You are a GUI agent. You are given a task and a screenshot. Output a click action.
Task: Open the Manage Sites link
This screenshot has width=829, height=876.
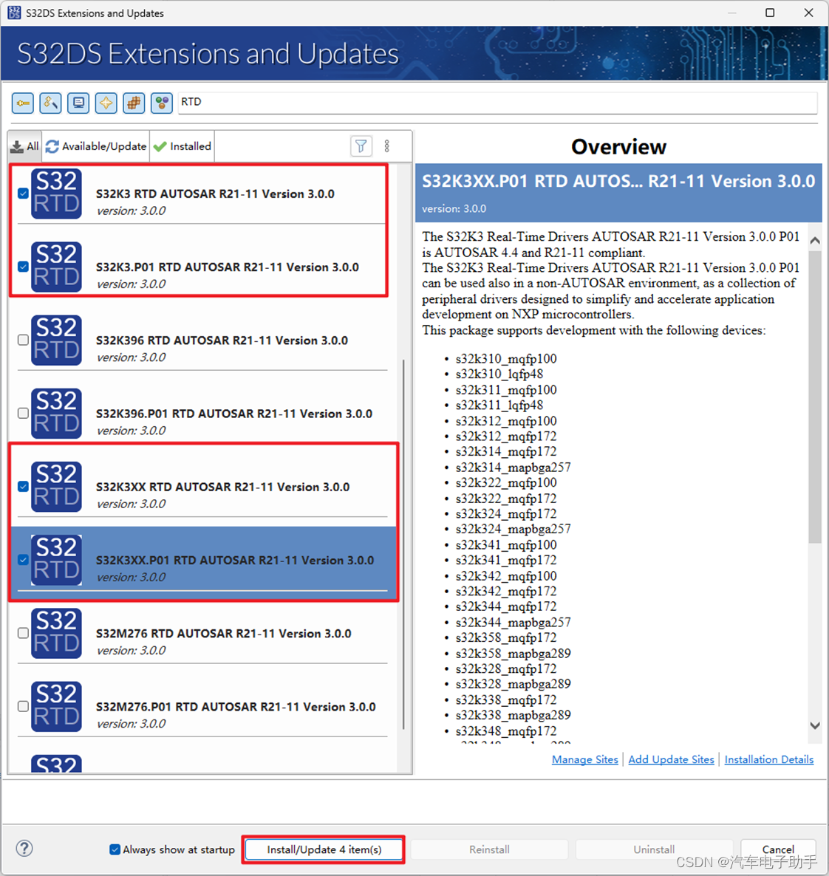(584, 759)
